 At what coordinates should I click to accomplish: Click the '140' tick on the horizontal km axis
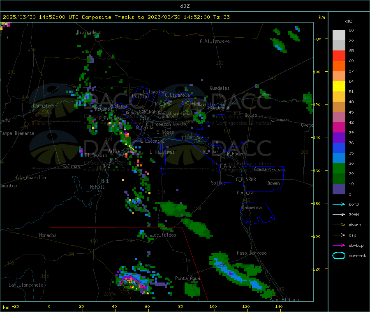point(279,306)
